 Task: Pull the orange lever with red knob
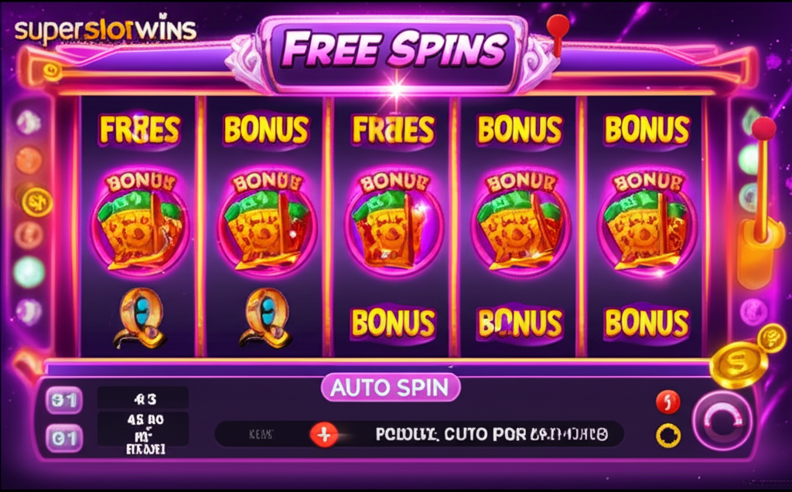(x=758, y=202)
